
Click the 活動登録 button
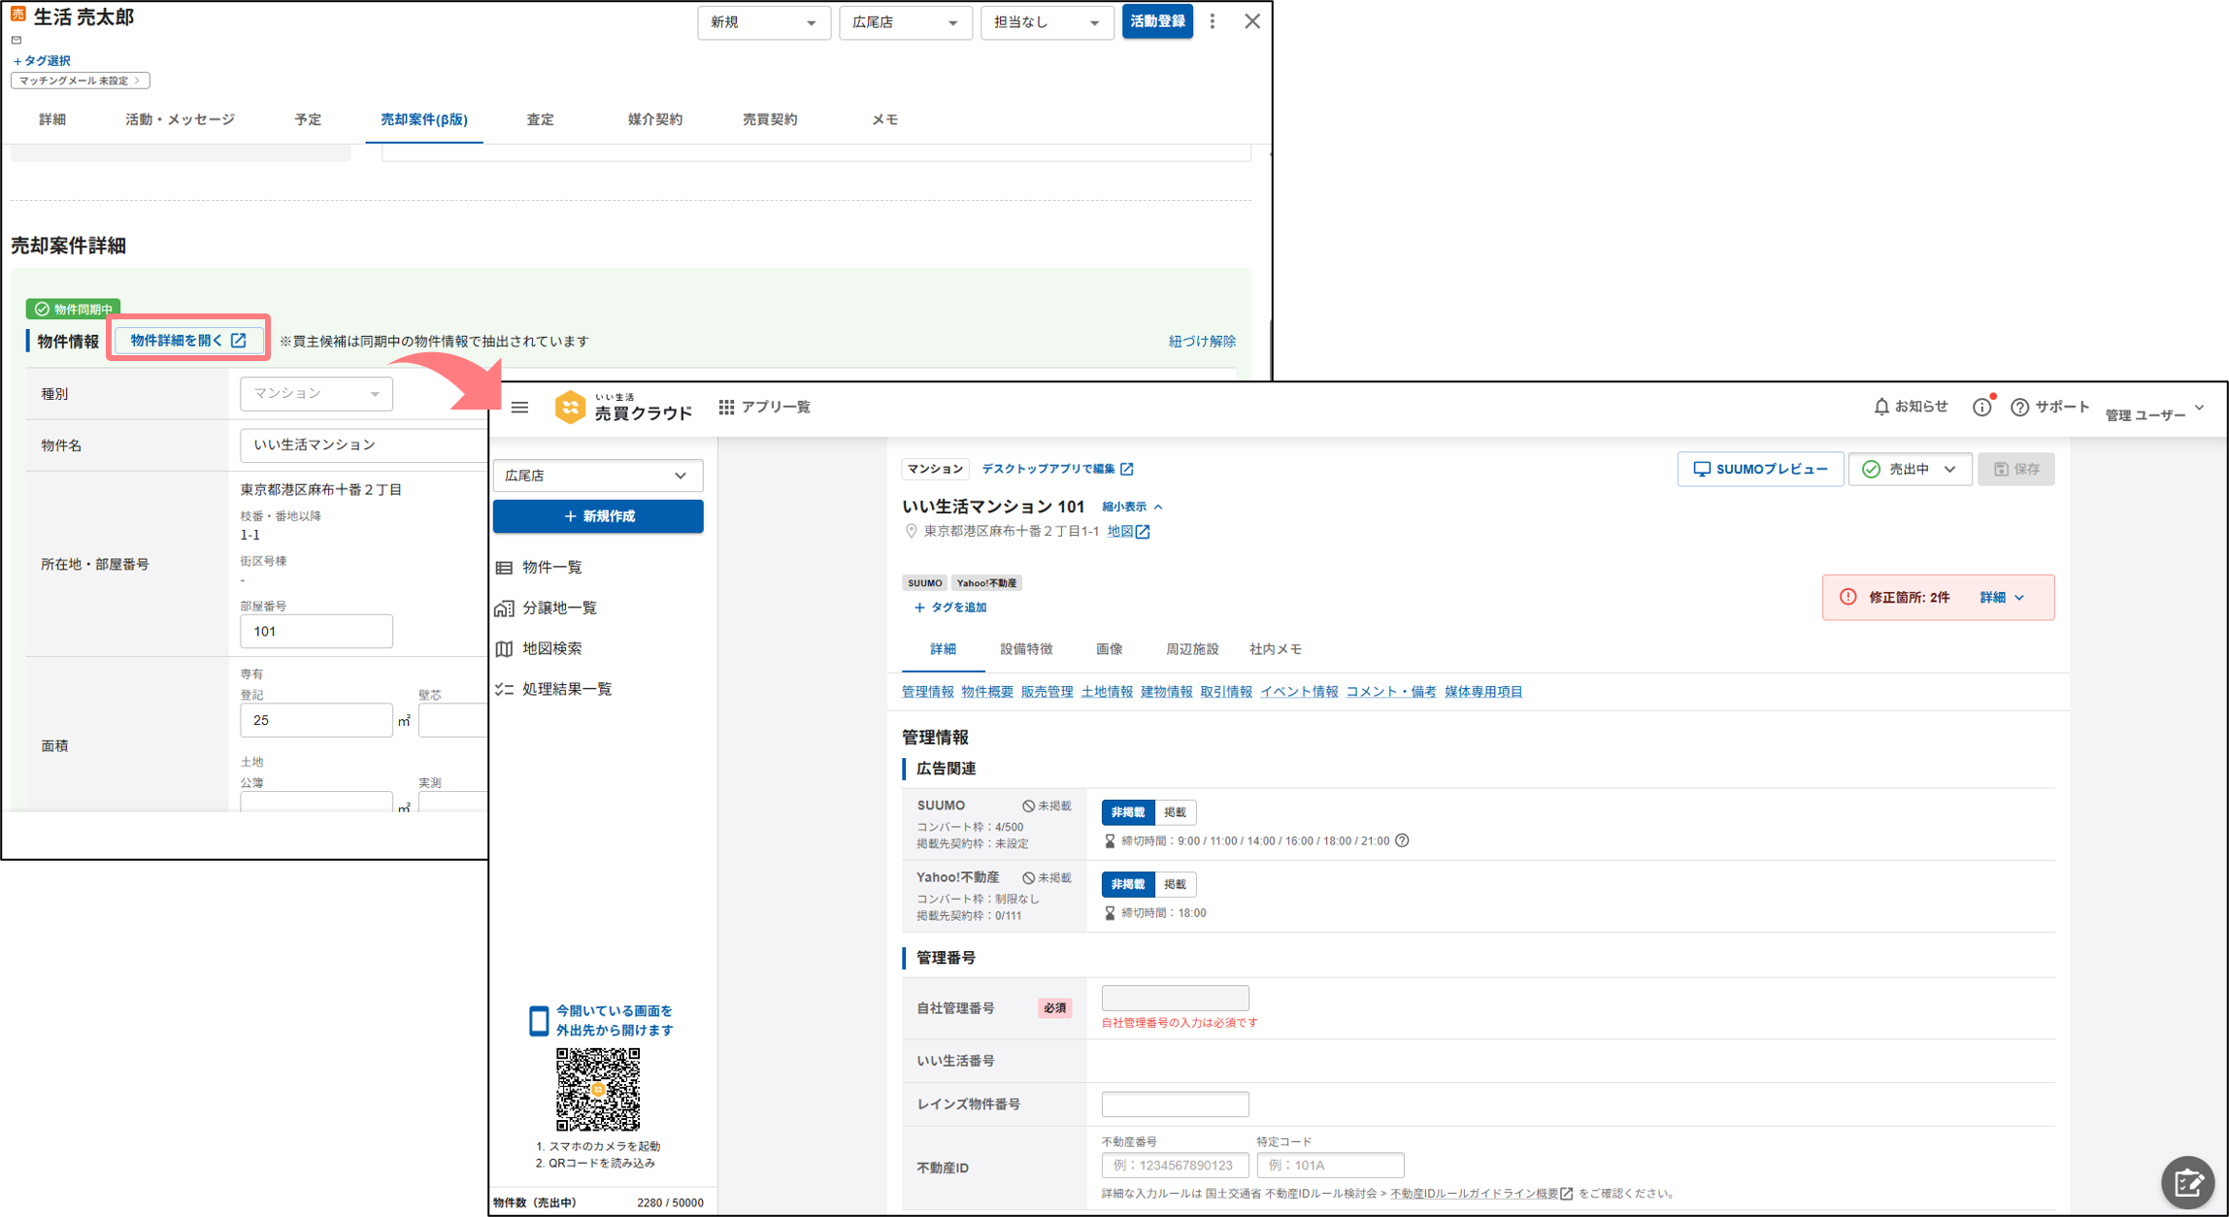coord(1157,21)
